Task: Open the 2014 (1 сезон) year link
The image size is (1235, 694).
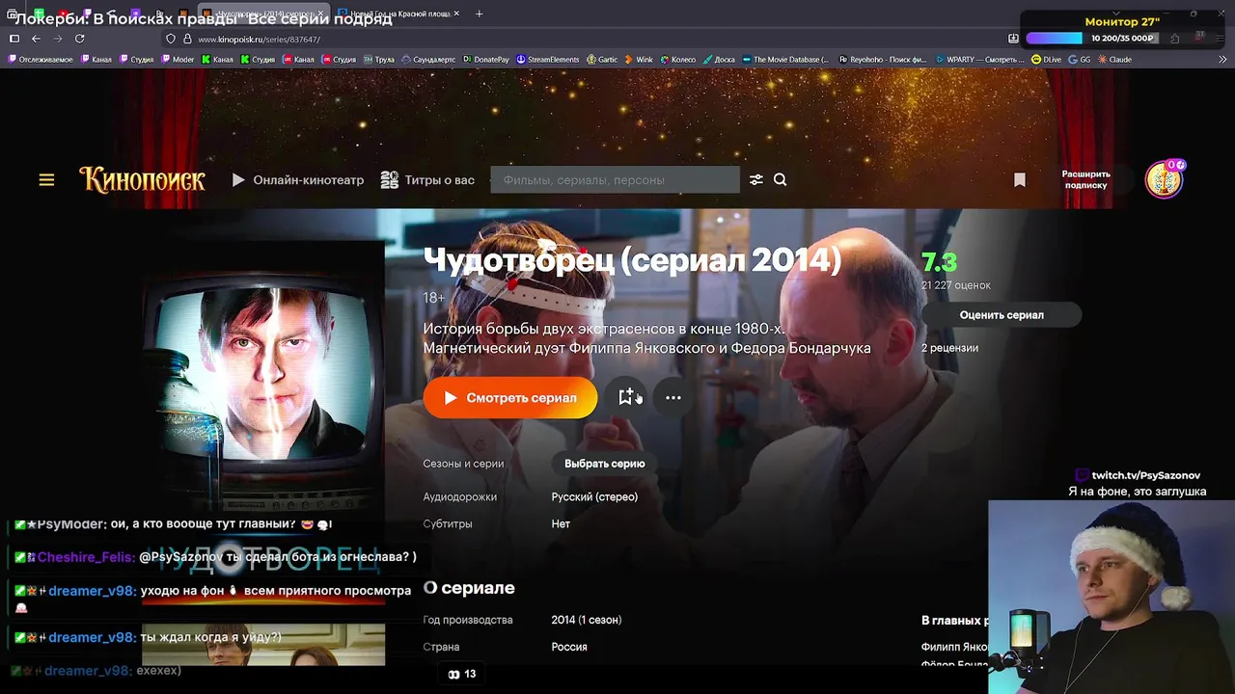Action: 587,620
